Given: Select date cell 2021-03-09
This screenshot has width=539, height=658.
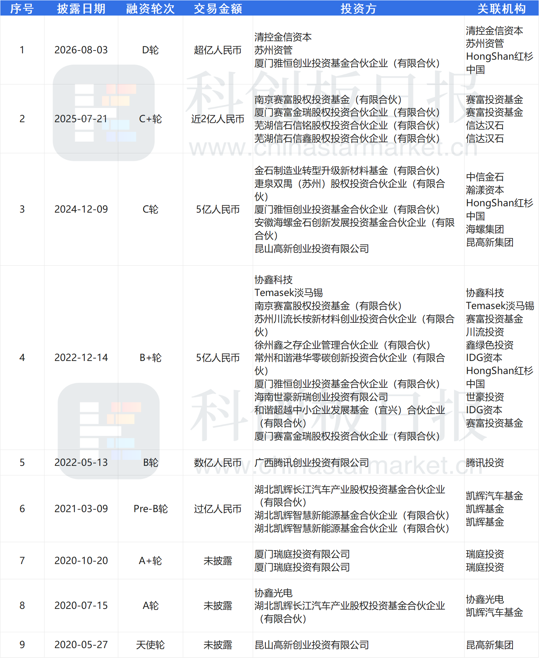Looking at the screenshot, I should pyautogui.click(x=81, y=509).
